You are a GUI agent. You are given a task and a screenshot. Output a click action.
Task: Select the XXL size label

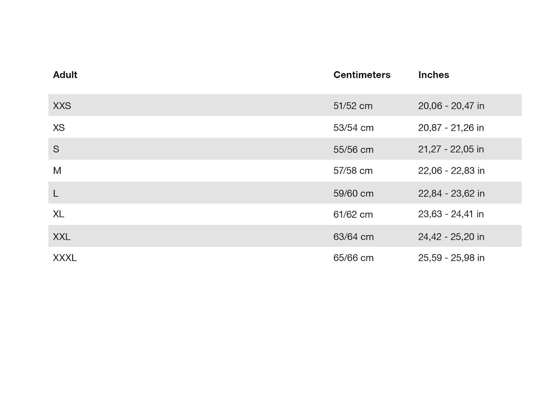[x=62, y=237]
